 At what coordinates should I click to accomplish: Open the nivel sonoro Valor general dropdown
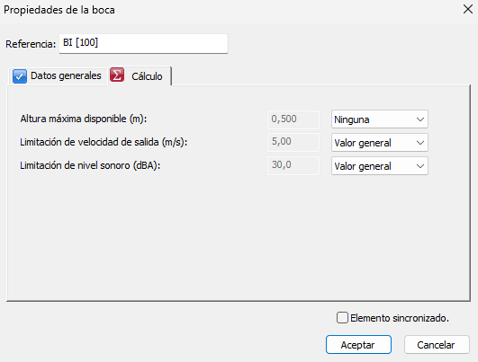pos(380,166)
